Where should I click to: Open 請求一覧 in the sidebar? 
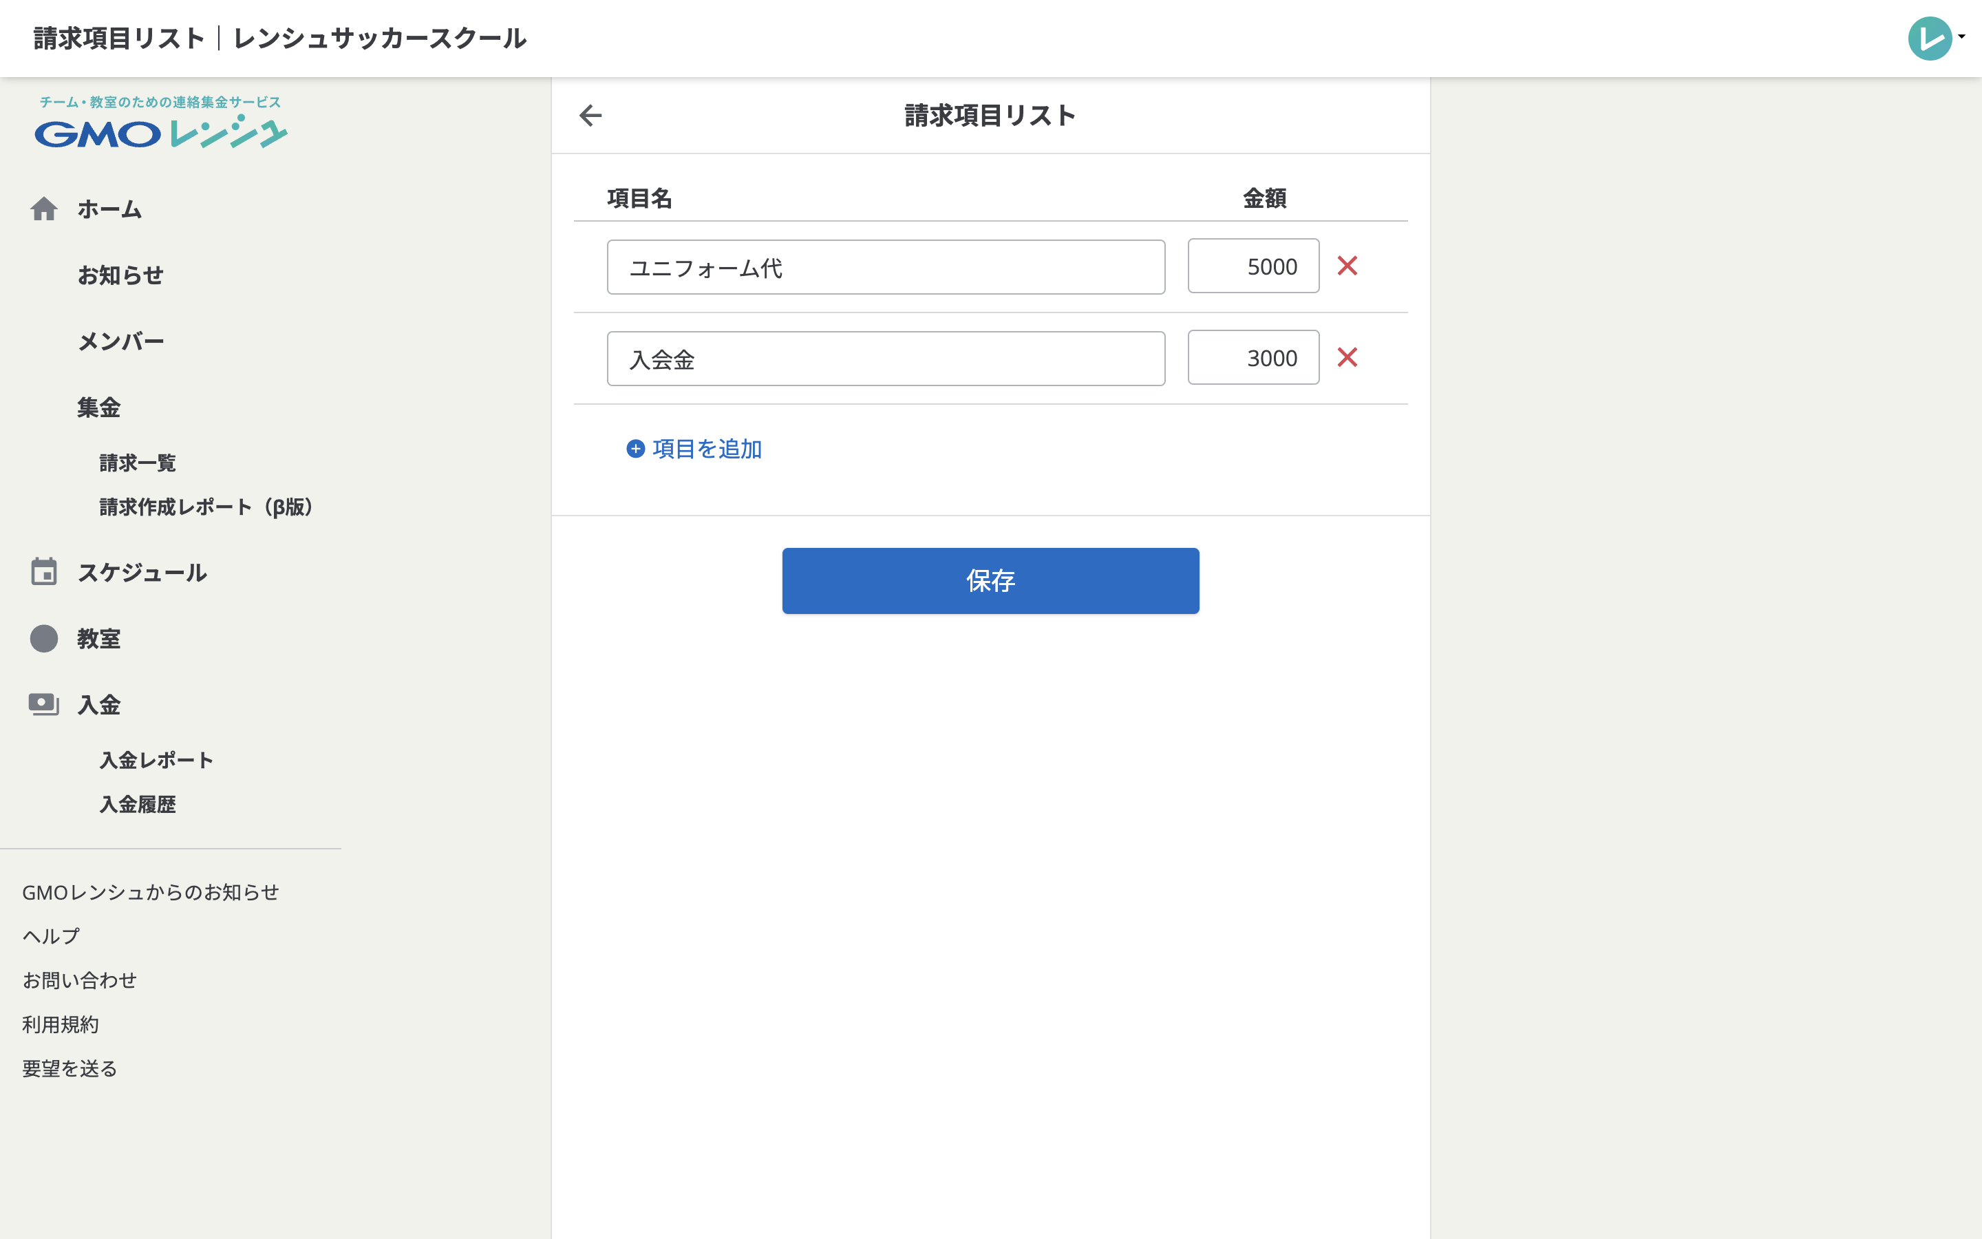136,462
